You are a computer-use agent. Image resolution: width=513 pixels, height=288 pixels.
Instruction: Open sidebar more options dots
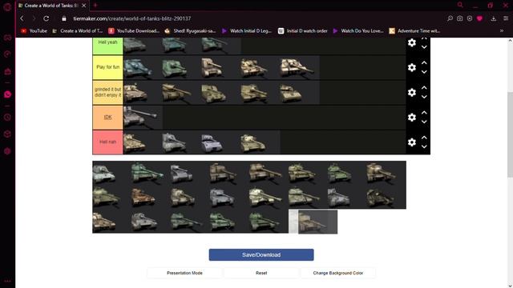click(x=7, y=281)
